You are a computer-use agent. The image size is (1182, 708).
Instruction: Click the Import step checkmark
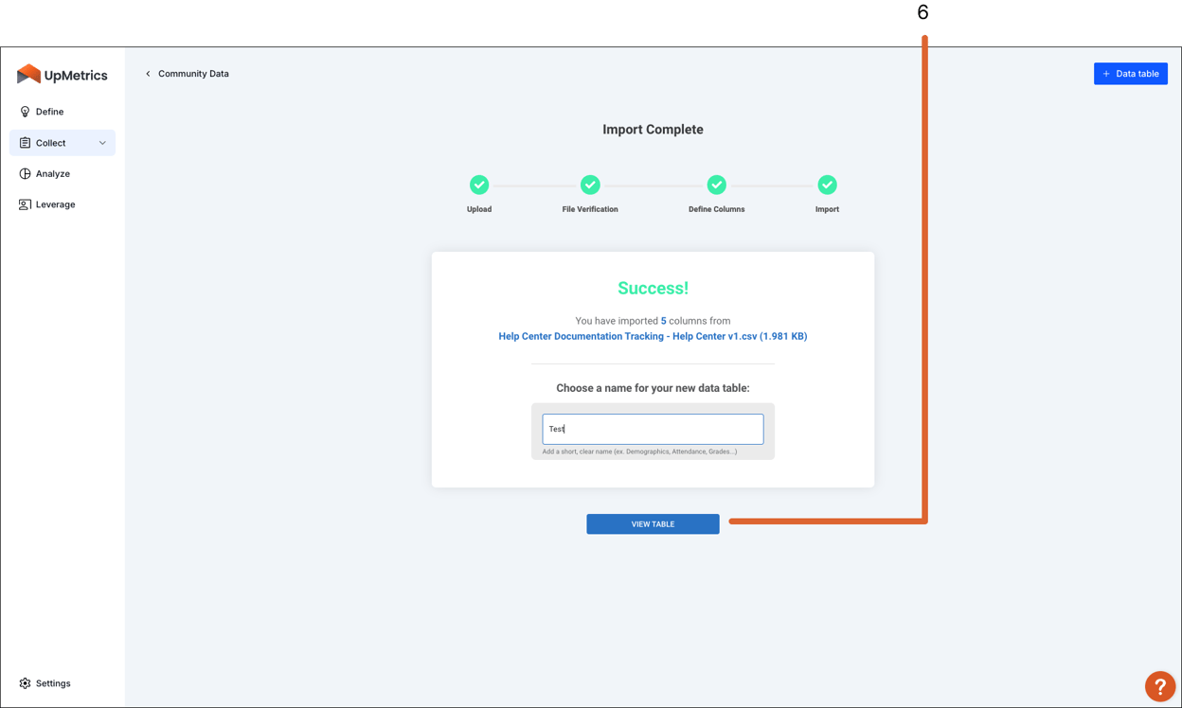coord(827,185)
